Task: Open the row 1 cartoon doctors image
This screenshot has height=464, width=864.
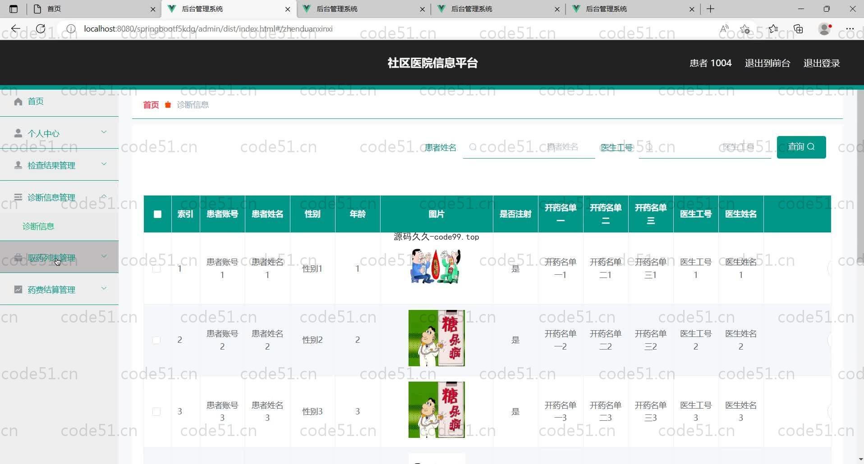Action: click(x=437, y=266)
